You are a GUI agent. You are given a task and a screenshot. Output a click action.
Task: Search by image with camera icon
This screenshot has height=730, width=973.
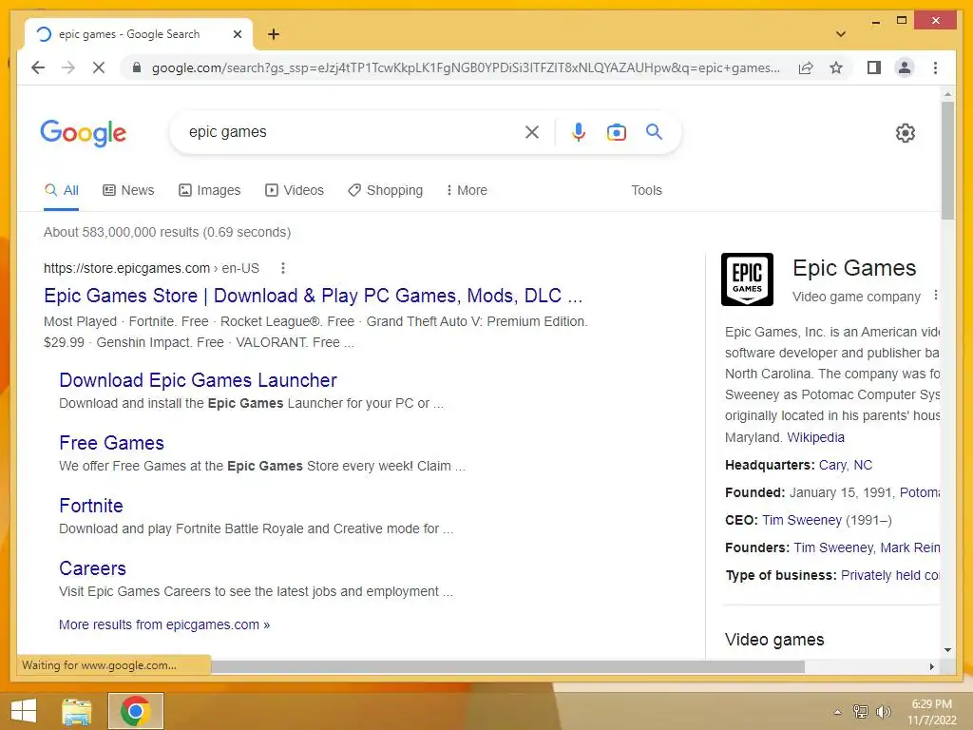pos(616,132)
